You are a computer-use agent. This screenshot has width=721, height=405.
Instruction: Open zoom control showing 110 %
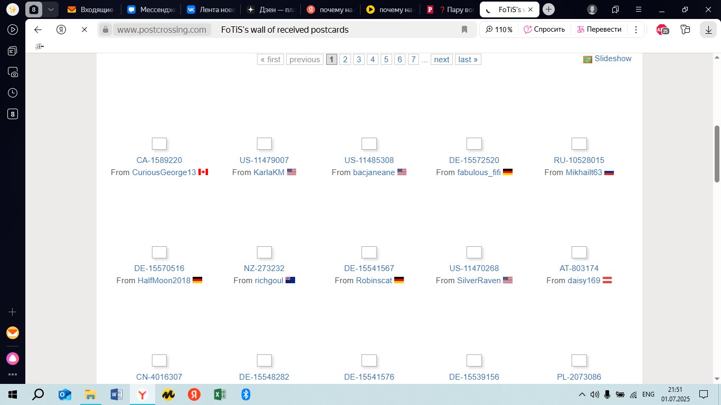499,30
